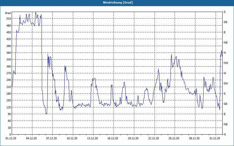The width and height of the screenshot is (234, 146).
Task: Select the y-axis value 300
Action: 9,67
